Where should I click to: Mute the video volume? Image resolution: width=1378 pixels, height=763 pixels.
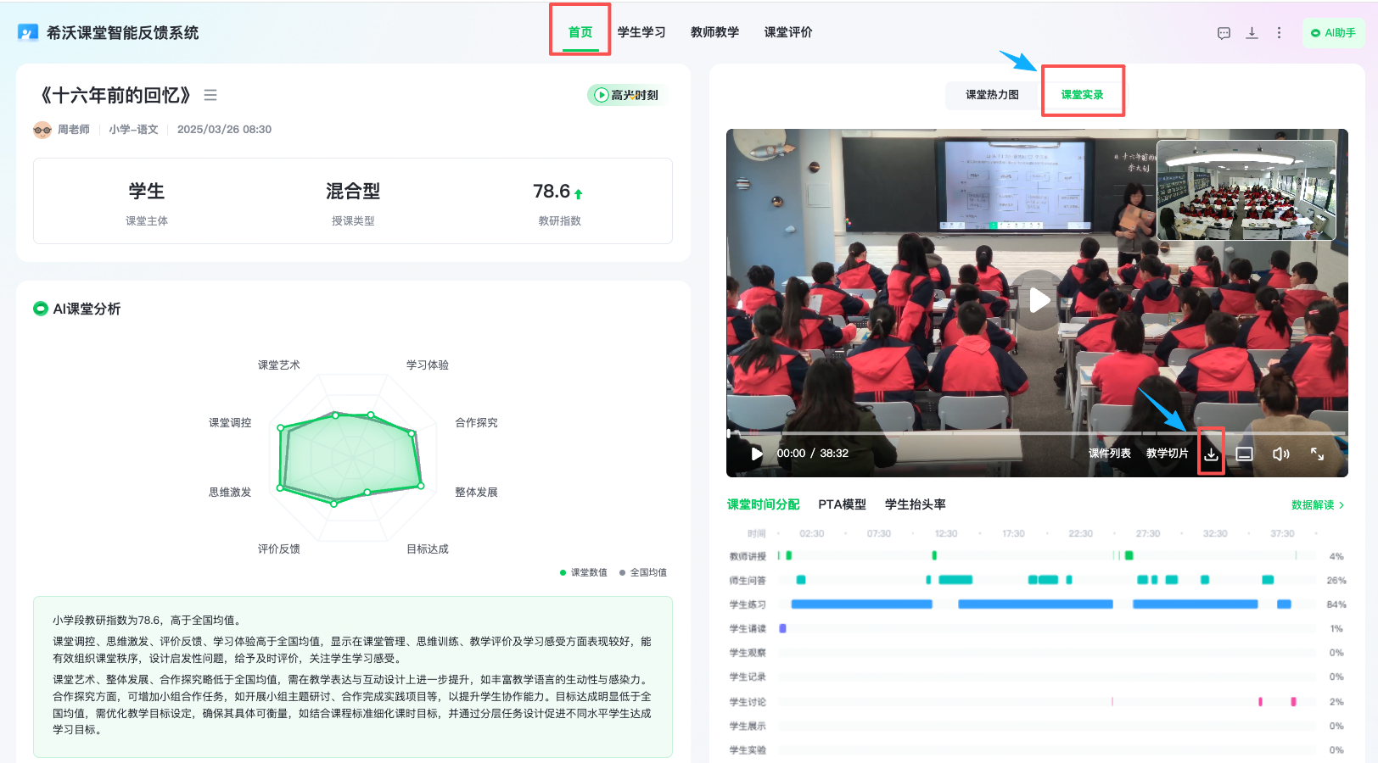1280,454
